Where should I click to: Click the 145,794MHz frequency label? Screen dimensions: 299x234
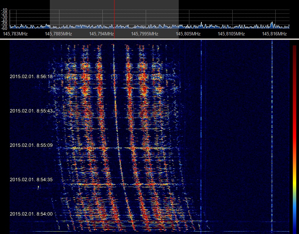(101, 34)
